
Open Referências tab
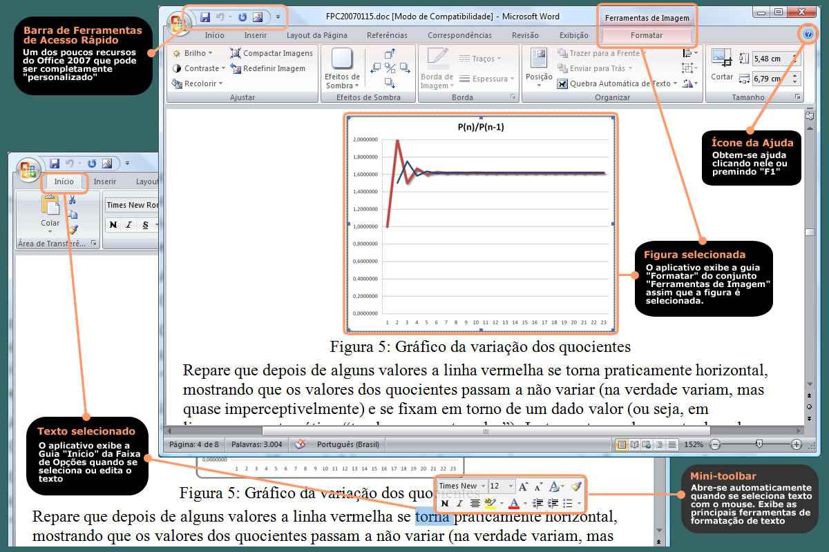click(x=386, y=35)
